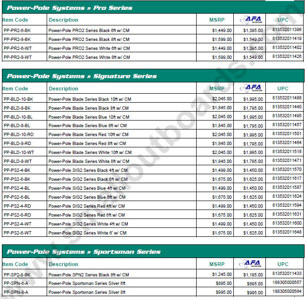
Task: Select UPC 188305000564
Action: 287,291
